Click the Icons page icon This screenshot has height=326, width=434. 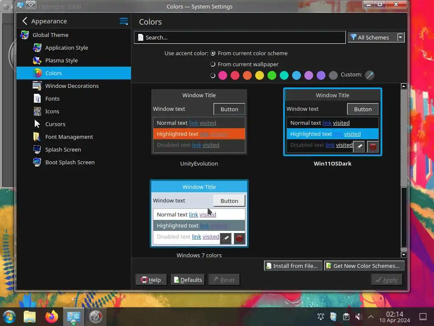point(37,112)
